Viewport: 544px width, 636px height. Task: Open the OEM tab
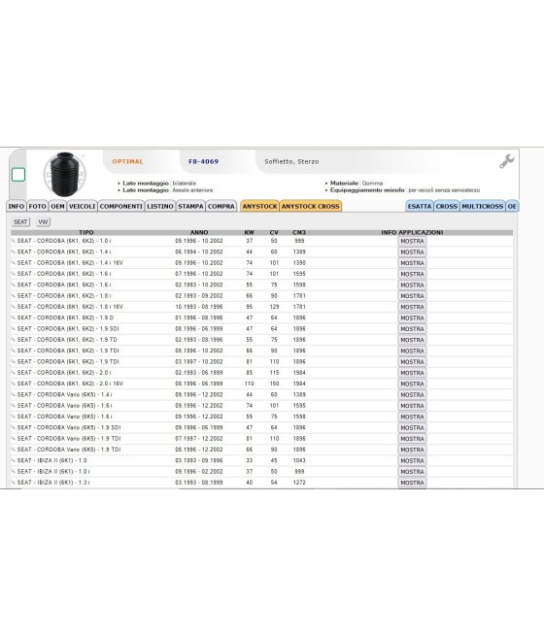pyautogui.click(x=57, y=206)
